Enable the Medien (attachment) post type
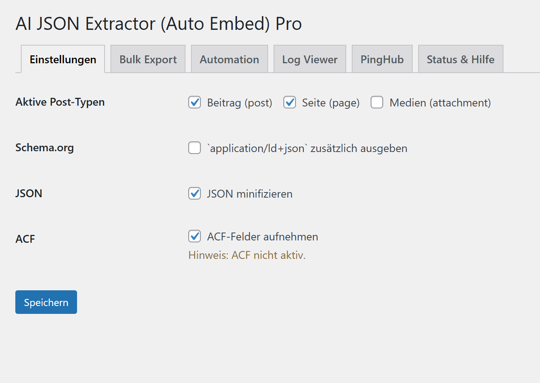The height and width of the screenshot is (383, 540). pos(377,102)
